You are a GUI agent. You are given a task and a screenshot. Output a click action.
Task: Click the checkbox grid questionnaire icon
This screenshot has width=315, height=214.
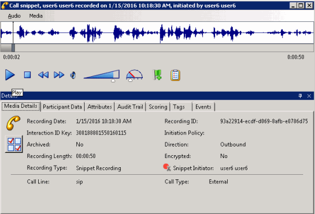pyautogui.click(x=14, y=144)
